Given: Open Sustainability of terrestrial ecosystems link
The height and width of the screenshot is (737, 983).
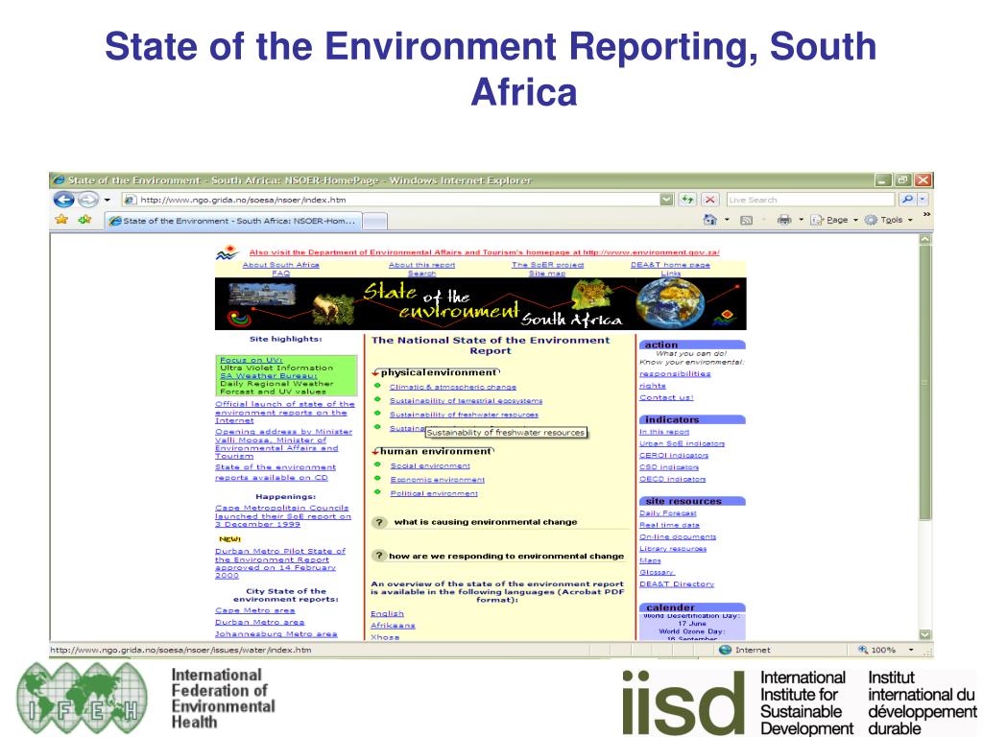Looking at the screenshot, I should click(466, 400).
